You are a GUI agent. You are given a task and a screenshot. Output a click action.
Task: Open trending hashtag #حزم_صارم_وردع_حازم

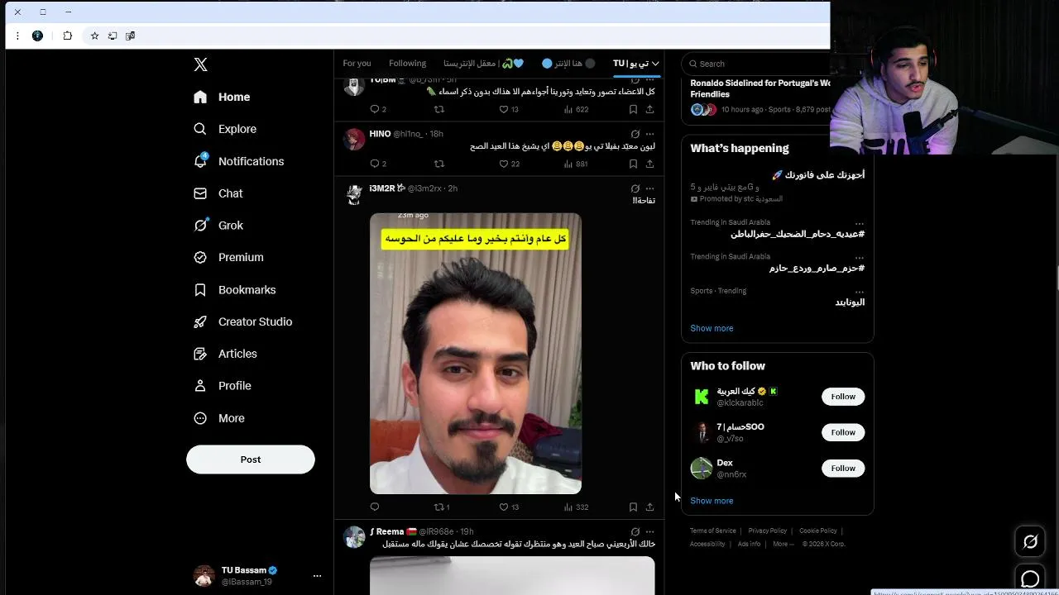point(817,268)
